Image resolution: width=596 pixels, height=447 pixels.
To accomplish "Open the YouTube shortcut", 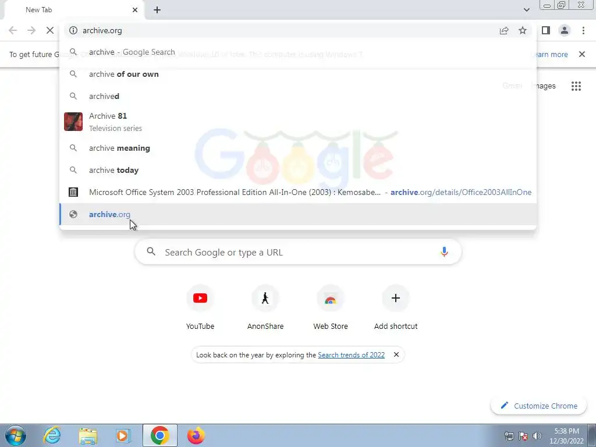I will (200, 308).
